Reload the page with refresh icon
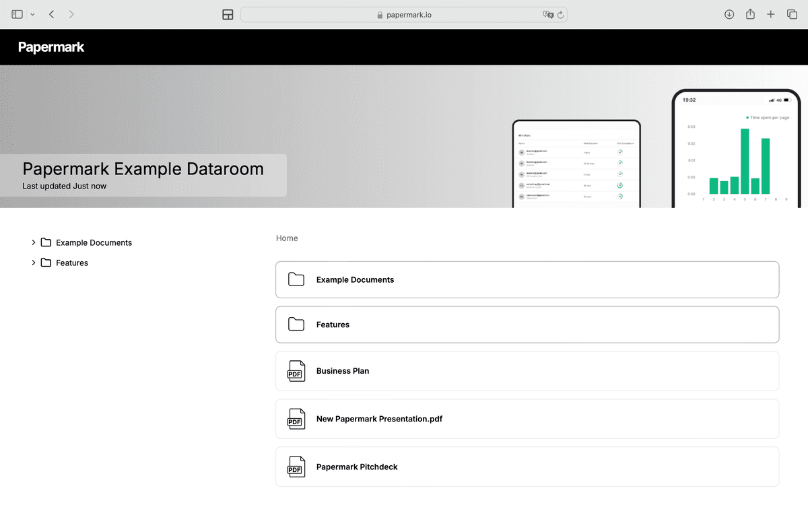 [560, 15]
